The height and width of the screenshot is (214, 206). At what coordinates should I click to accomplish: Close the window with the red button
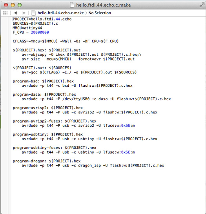[x=6, y=5]
